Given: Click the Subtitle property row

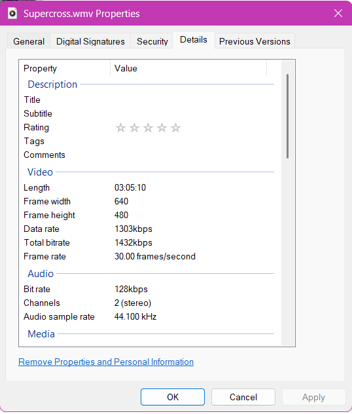Looking at the screenshot, I should 149,113.
